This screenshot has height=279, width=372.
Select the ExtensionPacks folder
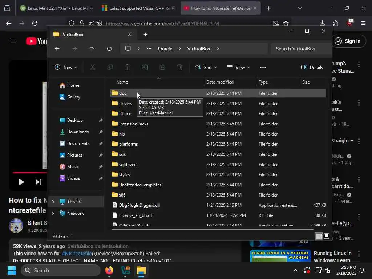[x=218, y=124]
